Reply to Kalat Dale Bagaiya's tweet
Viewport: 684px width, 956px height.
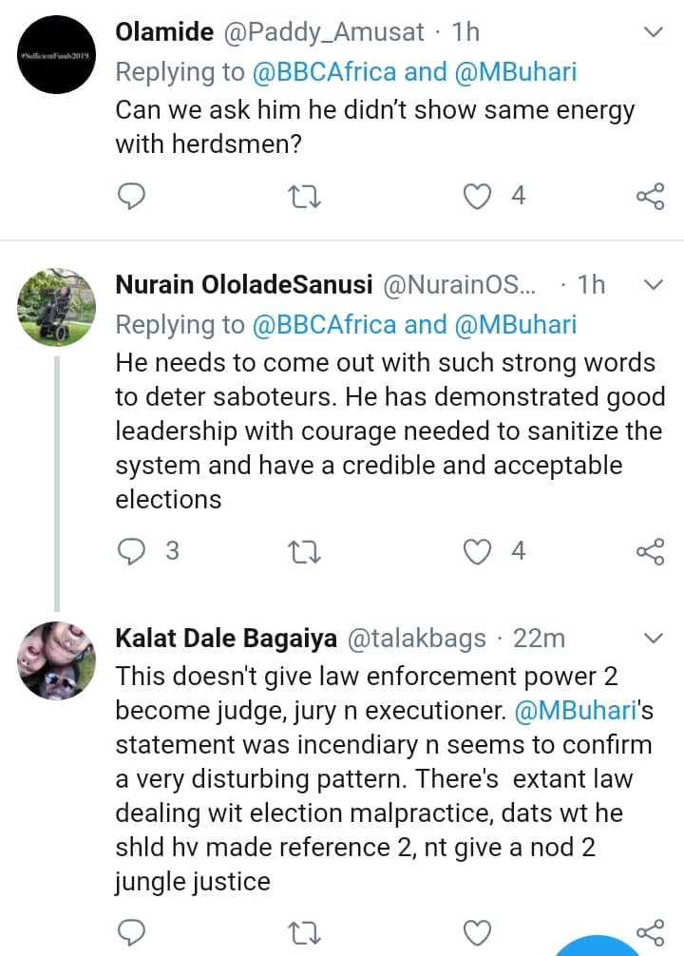pos(130,929)
